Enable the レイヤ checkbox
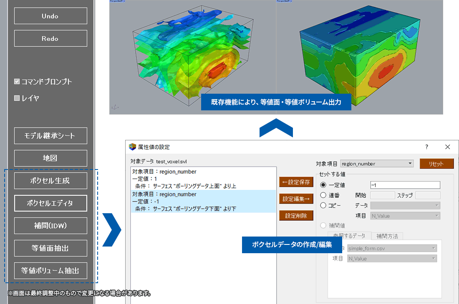Screen dimensions: 459x304 pyautogui.click(x=17, y=98)
